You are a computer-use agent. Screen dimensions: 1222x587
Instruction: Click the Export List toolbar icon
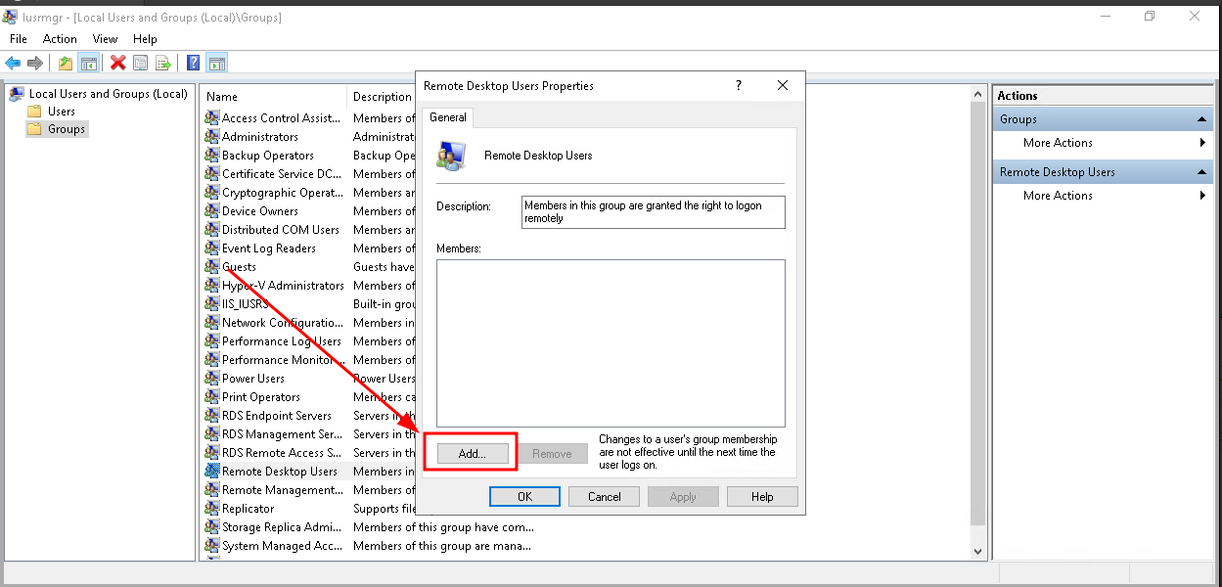click(x=163, y=64)
